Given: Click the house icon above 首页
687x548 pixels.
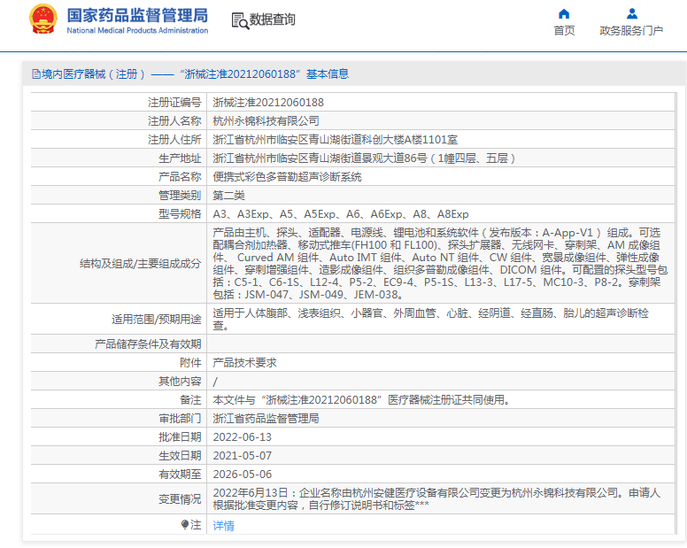Looking at the screenshot, I should click(564, 14).
